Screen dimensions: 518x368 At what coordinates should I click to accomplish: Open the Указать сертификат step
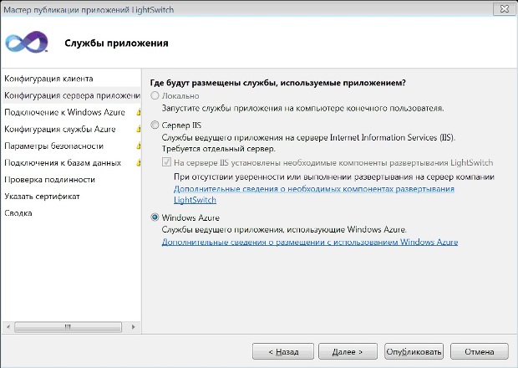[x=42, y=197]
